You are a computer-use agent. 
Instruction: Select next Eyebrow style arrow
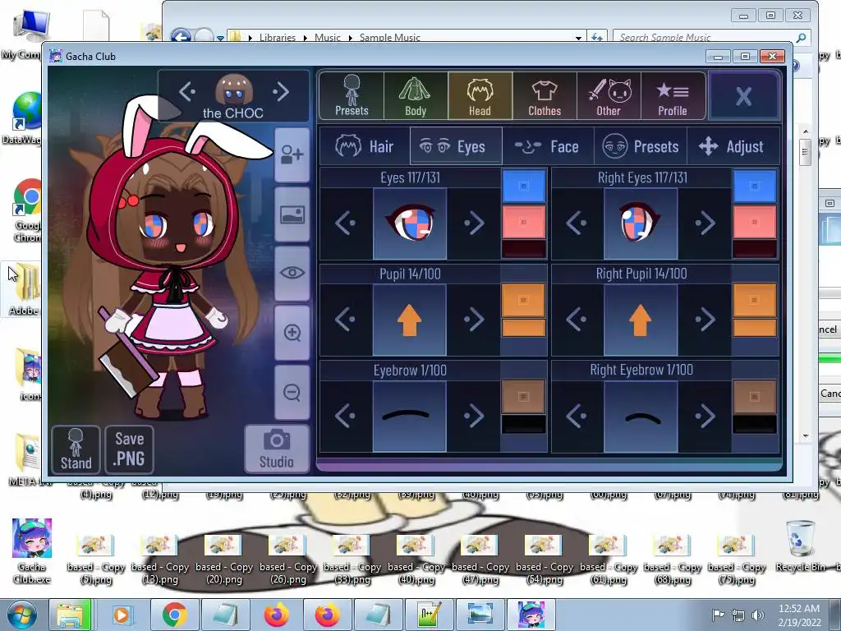[474, 416]
